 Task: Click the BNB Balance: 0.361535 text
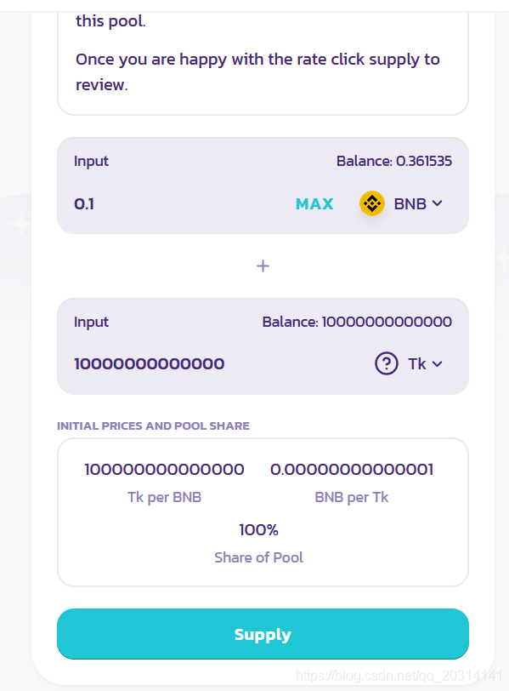pos(393,161)
